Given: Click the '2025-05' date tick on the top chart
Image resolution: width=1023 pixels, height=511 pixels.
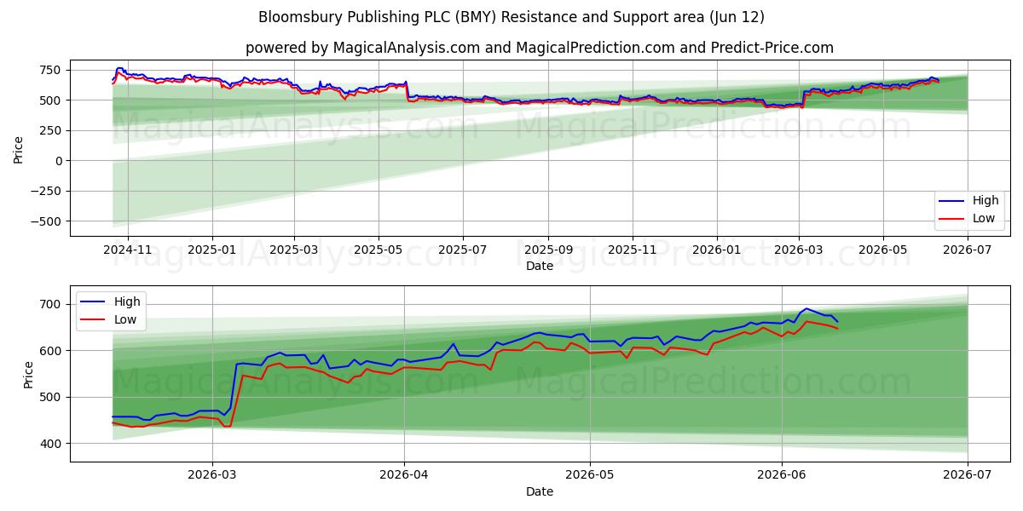Looking at the screenshot, I should click(x=378, y=251).
